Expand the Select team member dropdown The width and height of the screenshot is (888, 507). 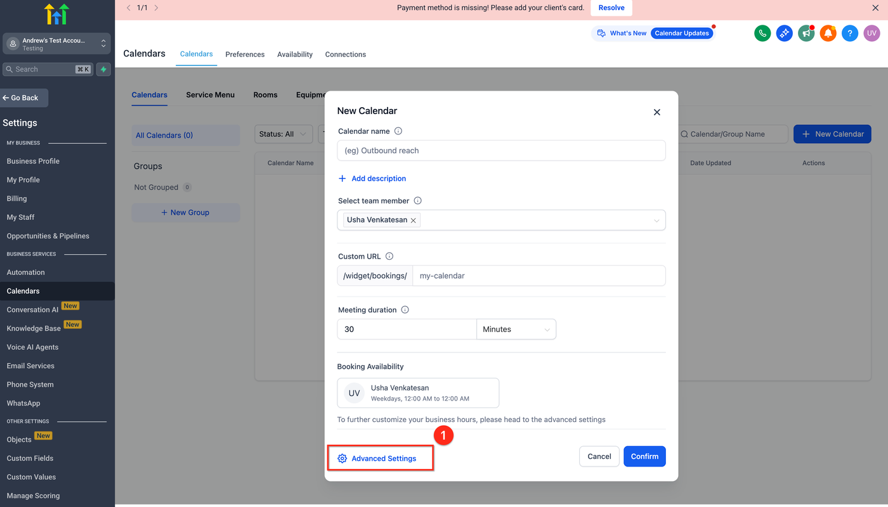point(656,221)
